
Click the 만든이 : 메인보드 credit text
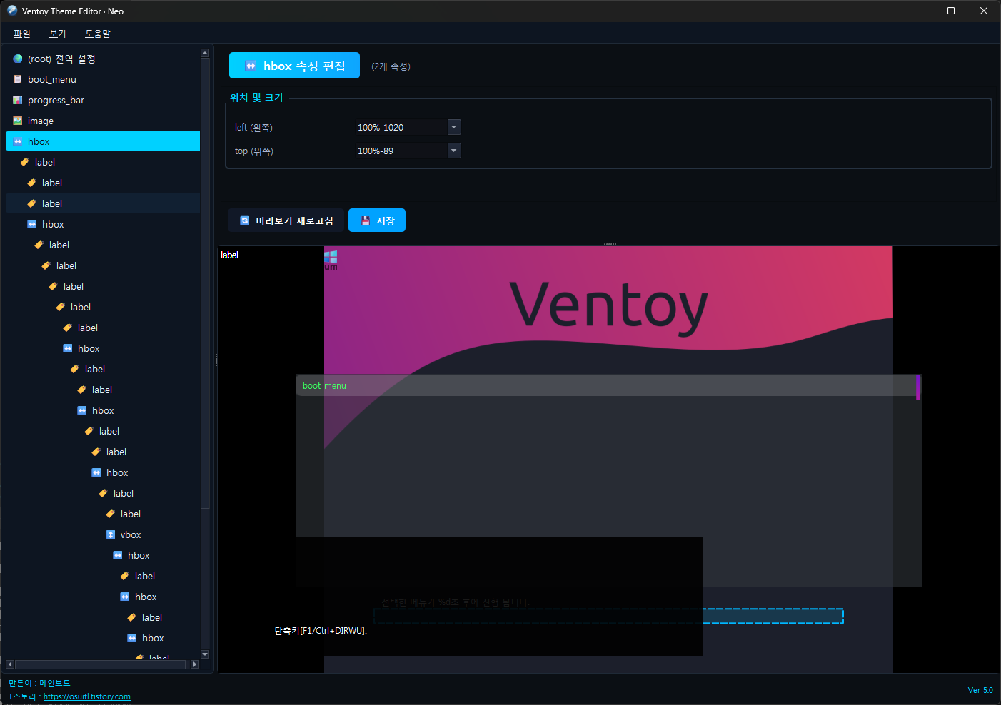pyautogui.click(x=39, y=684)
